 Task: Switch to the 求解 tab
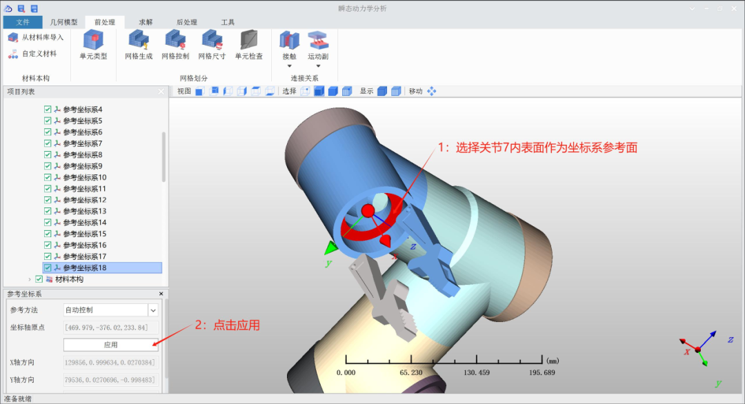pyautogui.click(x=146, y=22)
